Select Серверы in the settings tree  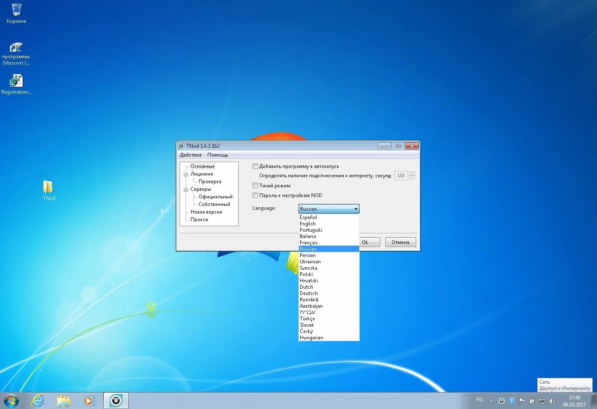click(x=201, y=189)
